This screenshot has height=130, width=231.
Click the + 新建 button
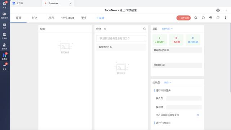click(x=100, y=18)
